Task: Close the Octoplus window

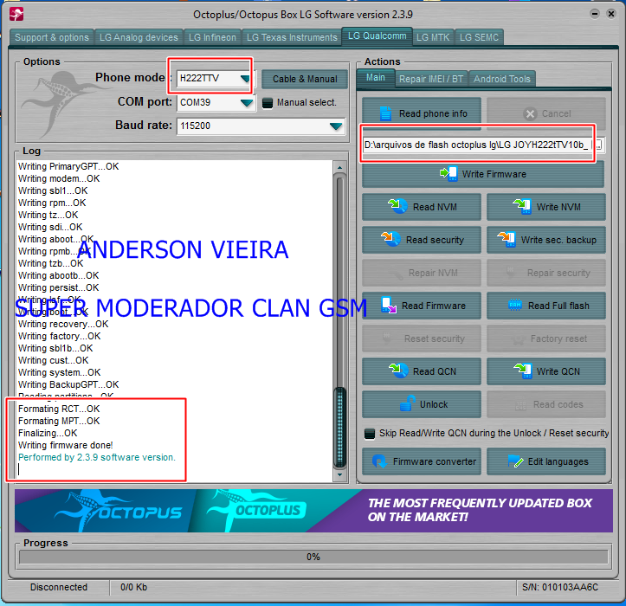Action: pos(610,14)
